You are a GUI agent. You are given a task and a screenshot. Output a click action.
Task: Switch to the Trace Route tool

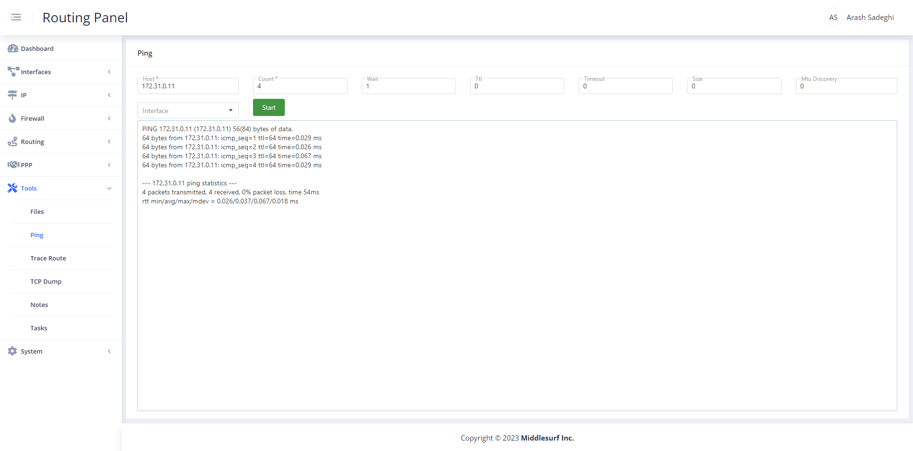point(48,258)
